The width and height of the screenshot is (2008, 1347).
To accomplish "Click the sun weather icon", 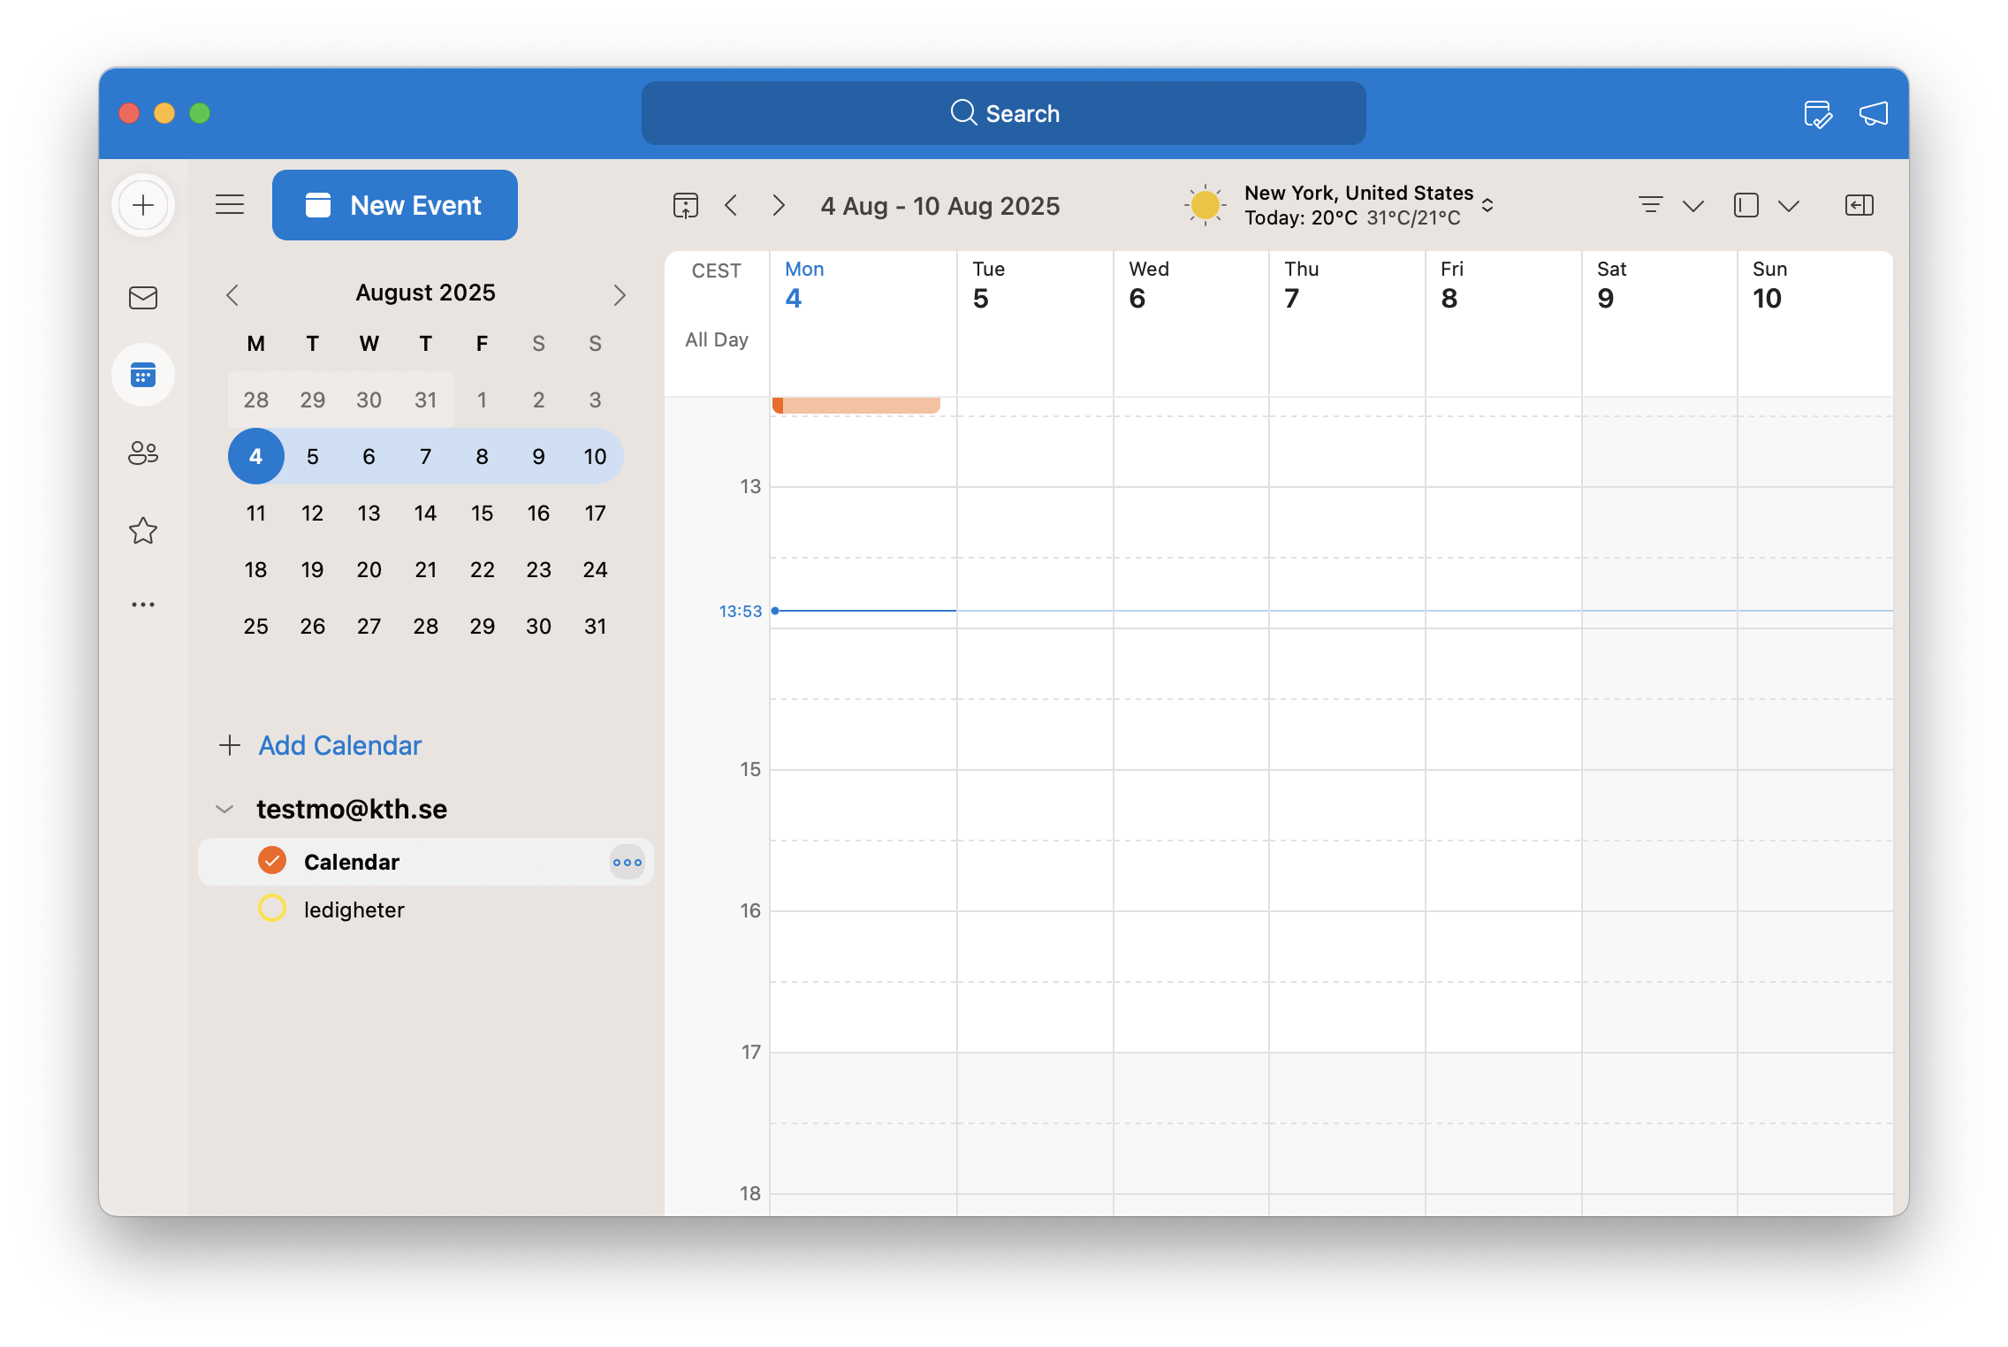I will pyautogui.click(x=1205, y=205).
